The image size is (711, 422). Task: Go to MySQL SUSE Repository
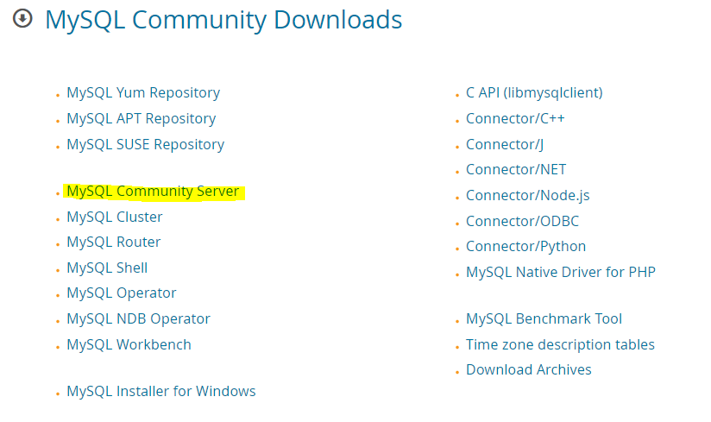(146, 145)
